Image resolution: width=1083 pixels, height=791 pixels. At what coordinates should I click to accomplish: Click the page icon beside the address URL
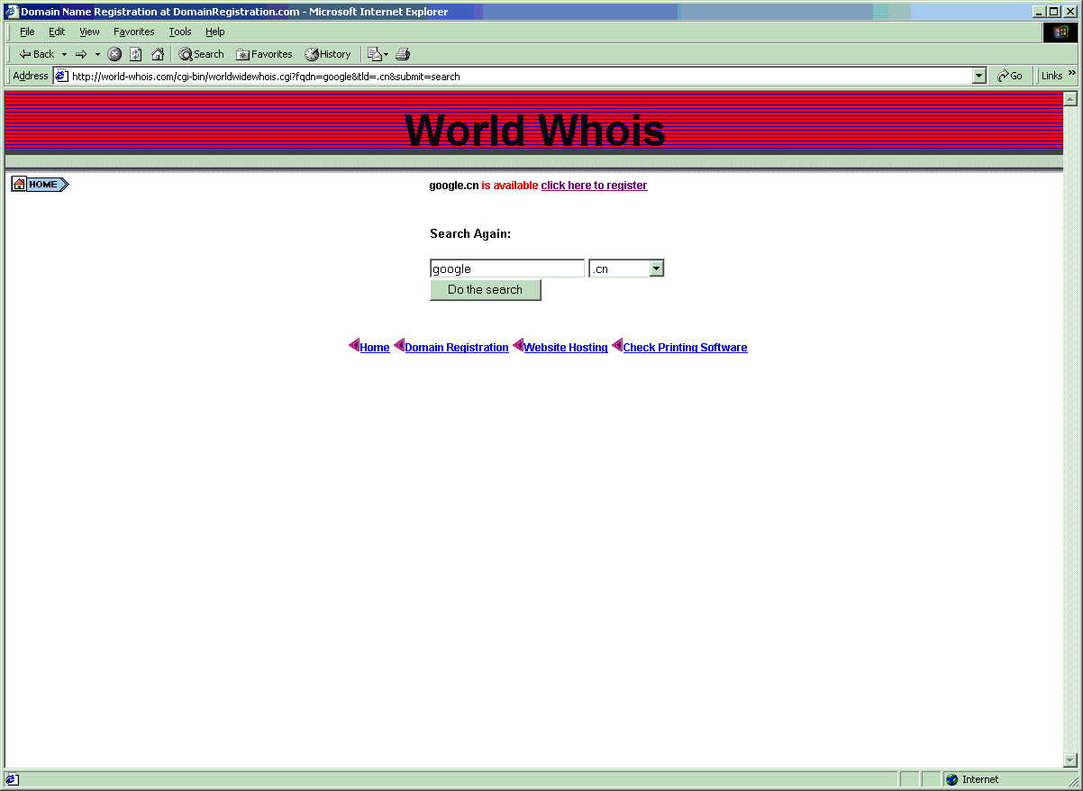point(62,77)
